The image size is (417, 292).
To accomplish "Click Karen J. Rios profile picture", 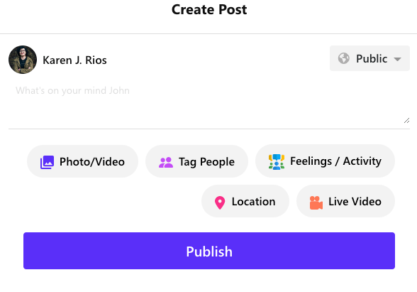I will 23,60.
